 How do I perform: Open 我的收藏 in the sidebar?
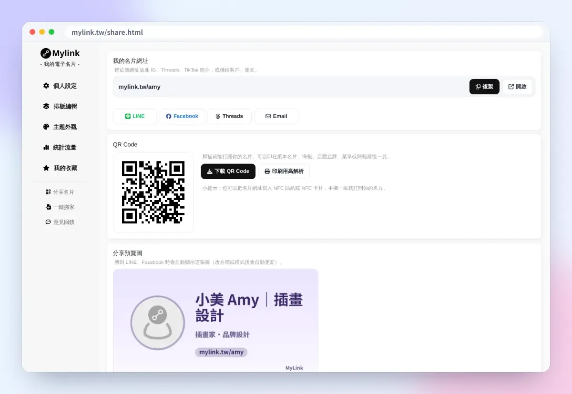tap(60, 168)
